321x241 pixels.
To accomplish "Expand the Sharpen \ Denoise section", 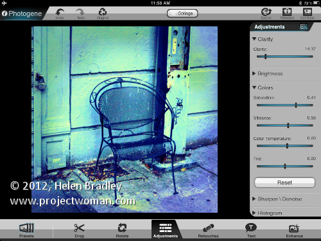I will pos(277,199).
